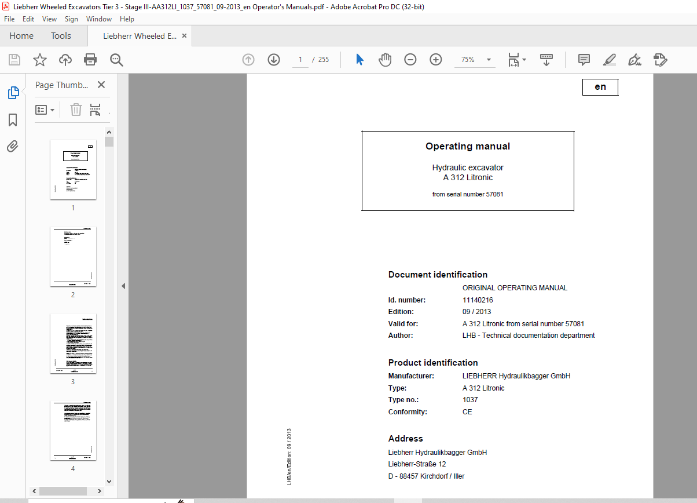The width and height of the screenshot is (697, 503).
Task: Click 'Liebherr-Straße 12' address line
Action: click(417, 464)
